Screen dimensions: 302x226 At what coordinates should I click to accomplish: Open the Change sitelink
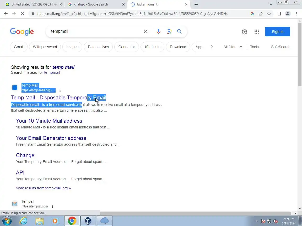tap(25, 155)
